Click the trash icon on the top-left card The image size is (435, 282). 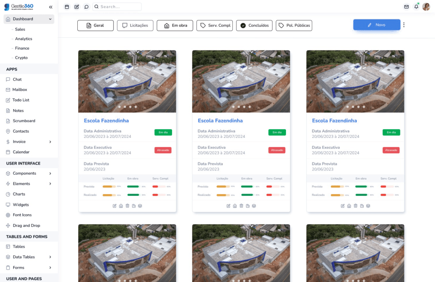(127, 206)
